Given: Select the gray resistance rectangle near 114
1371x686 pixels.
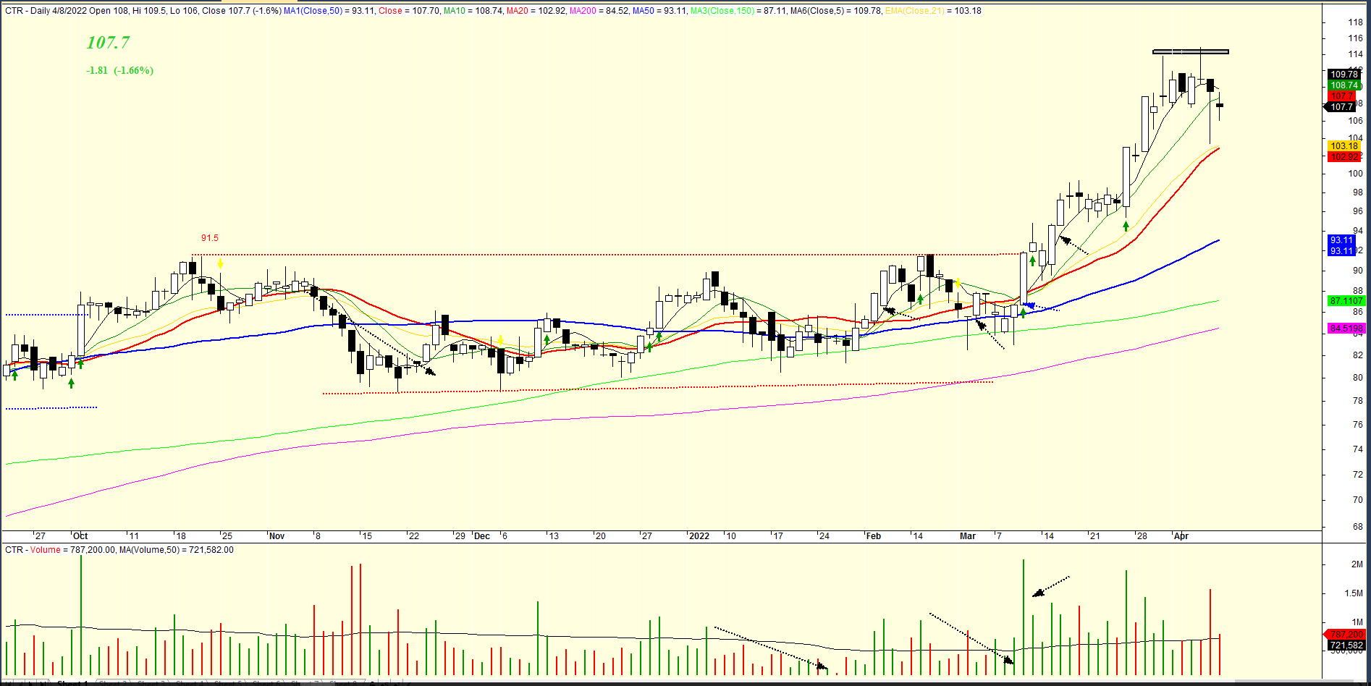Looking at the screenshot, I should click(1190, 51).
